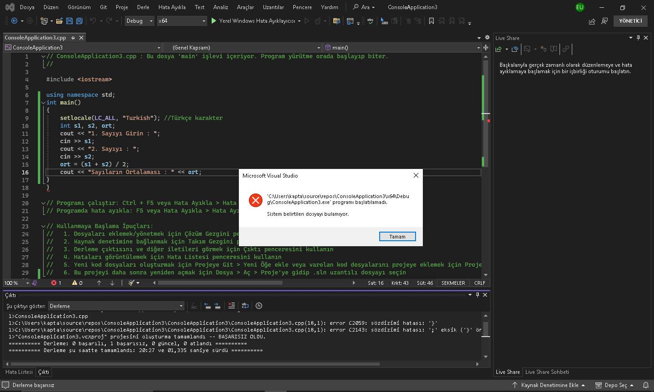
Task: Click the Ara search box
Action: (x=364, y=7)
